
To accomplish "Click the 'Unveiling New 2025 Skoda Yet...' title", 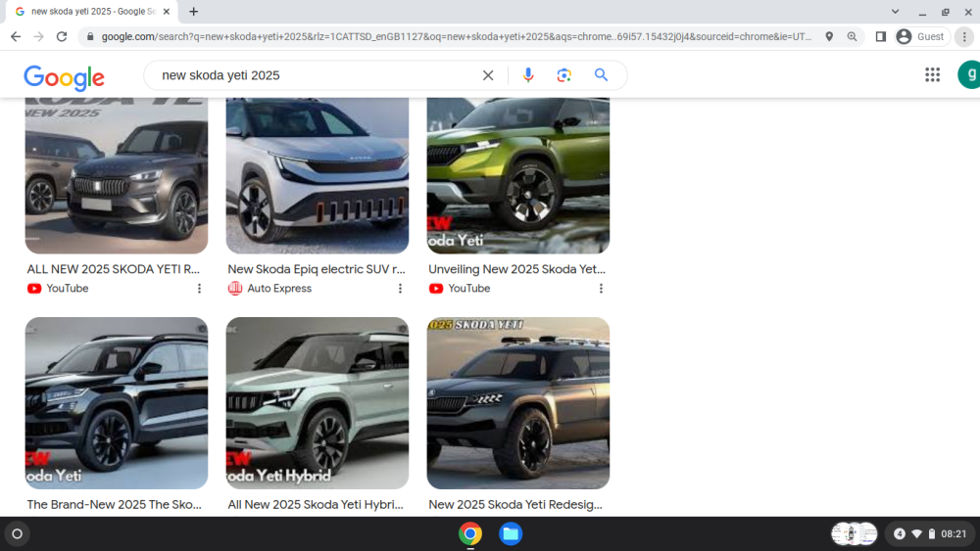I will click(x=516, y=269).
